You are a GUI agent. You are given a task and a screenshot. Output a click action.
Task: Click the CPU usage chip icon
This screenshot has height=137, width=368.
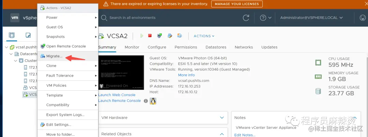click(x=318, y=62)
